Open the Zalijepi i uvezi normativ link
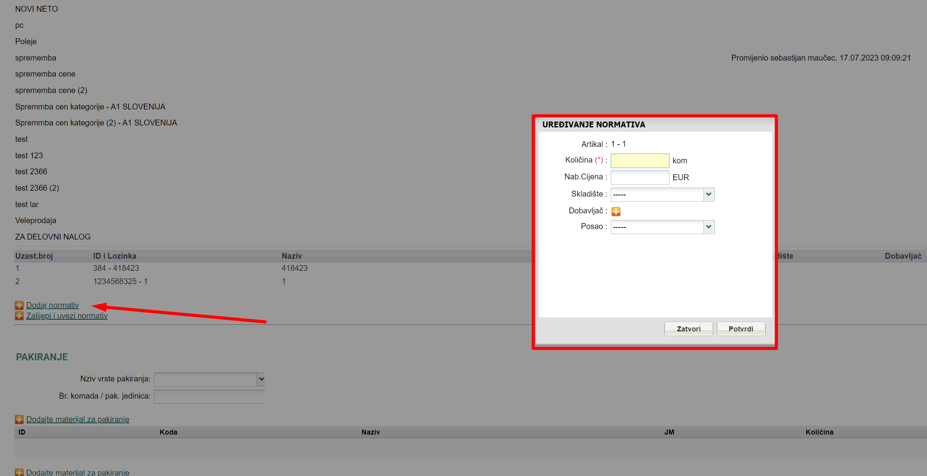 click(66, 316)
